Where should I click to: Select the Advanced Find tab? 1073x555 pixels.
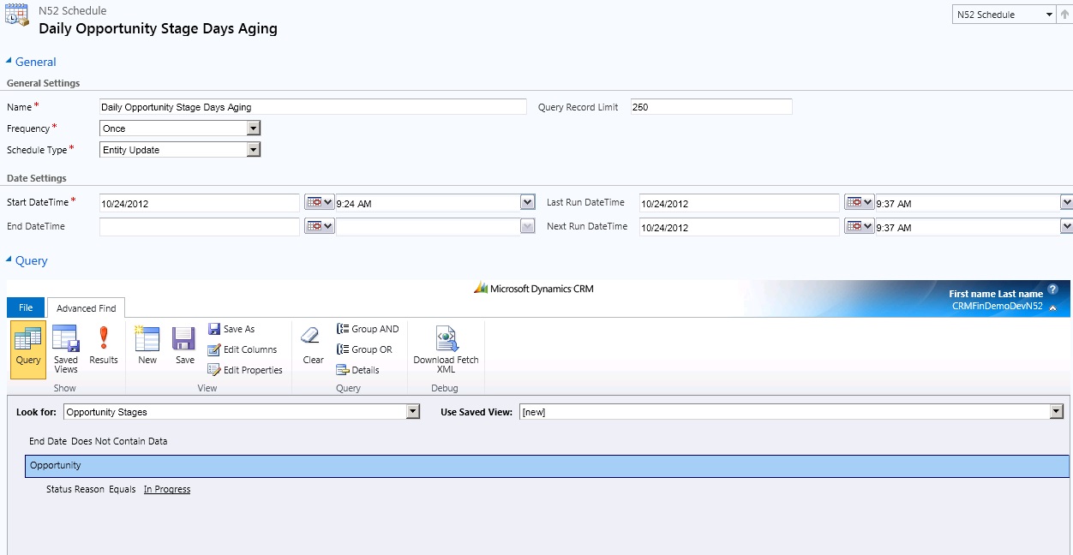(x=87, y=308)
